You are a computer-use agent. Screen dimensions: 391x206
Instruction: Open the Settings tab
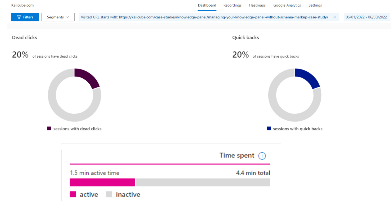pyautogui.click(x=315, y=5)
